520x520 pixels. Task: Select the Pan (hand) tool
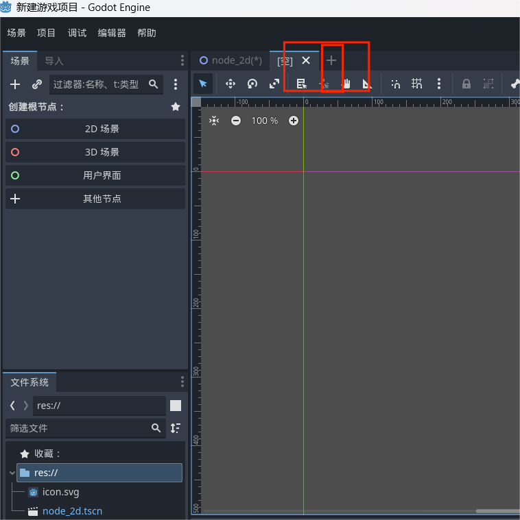click(346, 84)
